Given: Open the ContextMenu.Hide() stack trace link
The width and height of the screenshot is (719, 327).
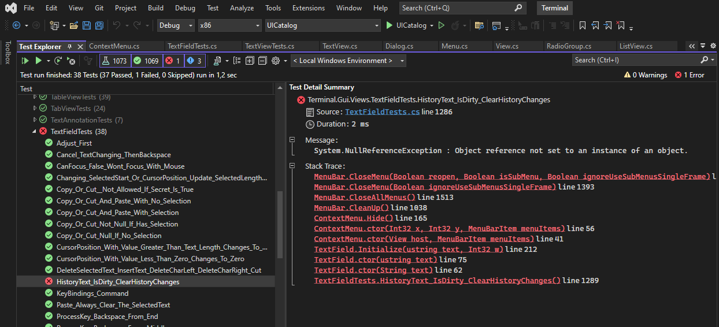Looking at the screenshot, I should [x=354, y=218].
